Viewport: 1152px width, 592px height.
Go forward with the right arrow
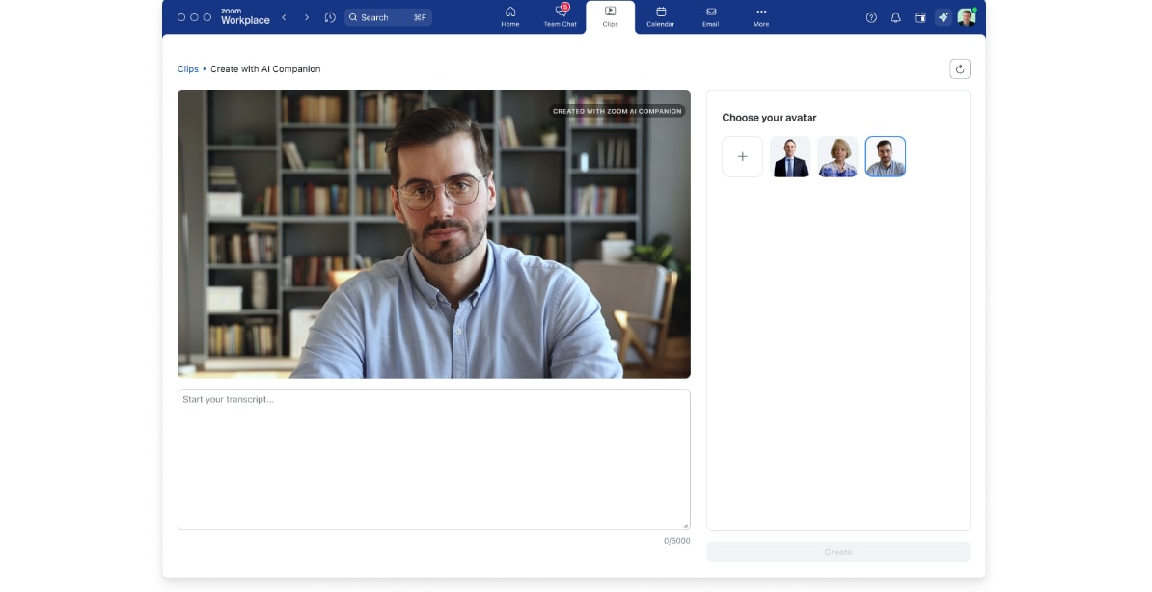(307, 17)
